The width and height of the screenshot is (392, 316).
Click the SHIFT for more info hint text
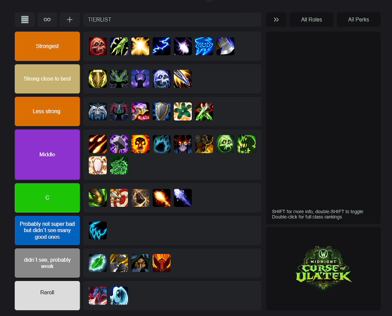tap(318, 212)
